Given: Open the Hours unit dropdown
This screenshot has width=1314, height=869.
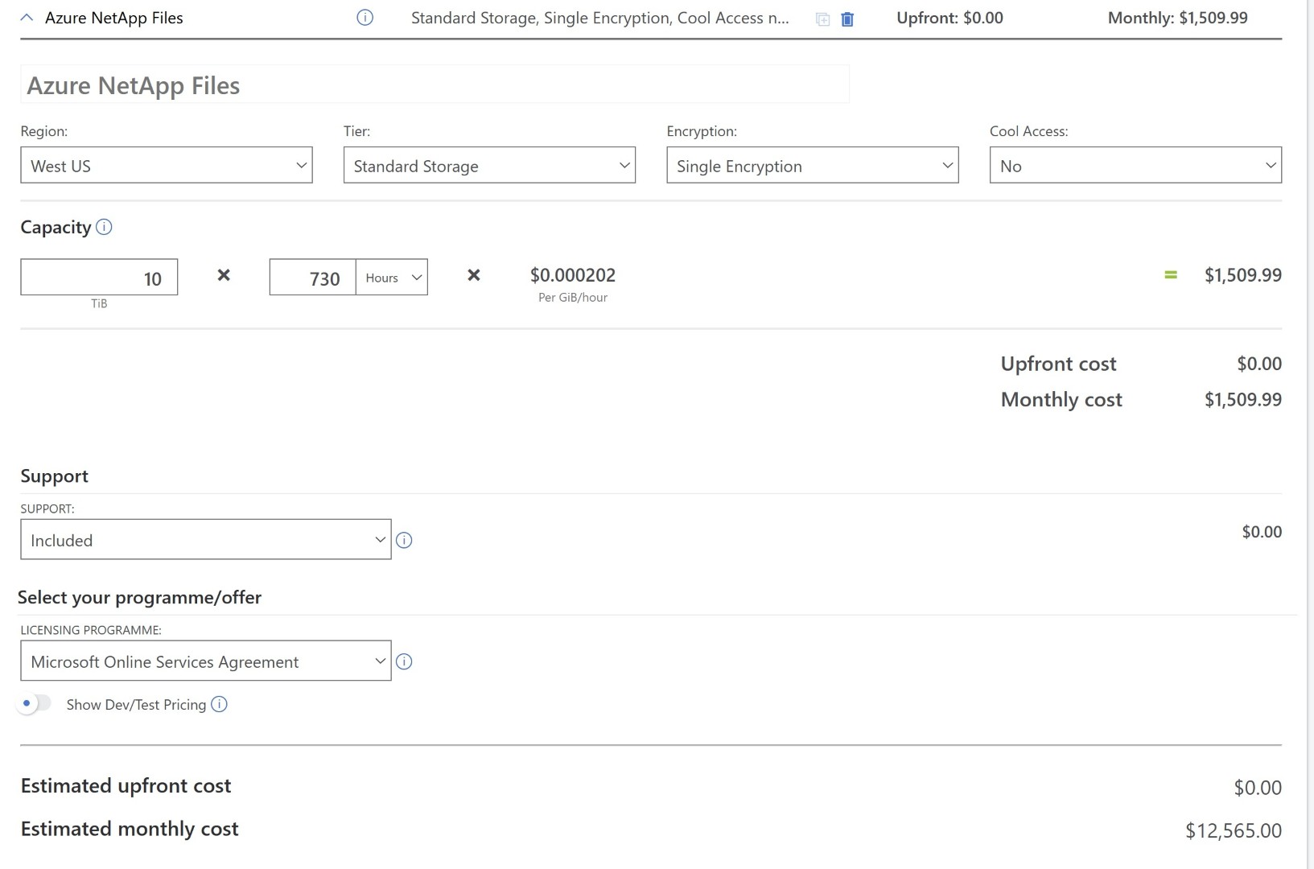Looking at the screenshot, I should point(392,277).
